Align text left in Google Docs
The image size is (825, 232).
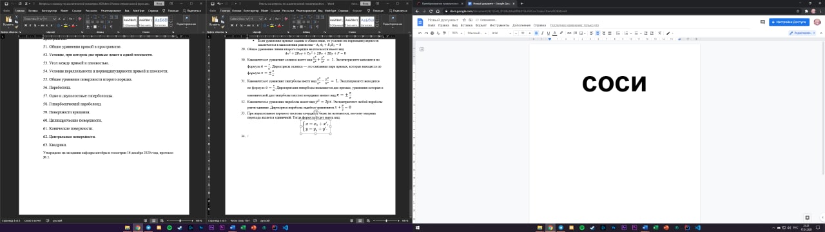(591, 33)
